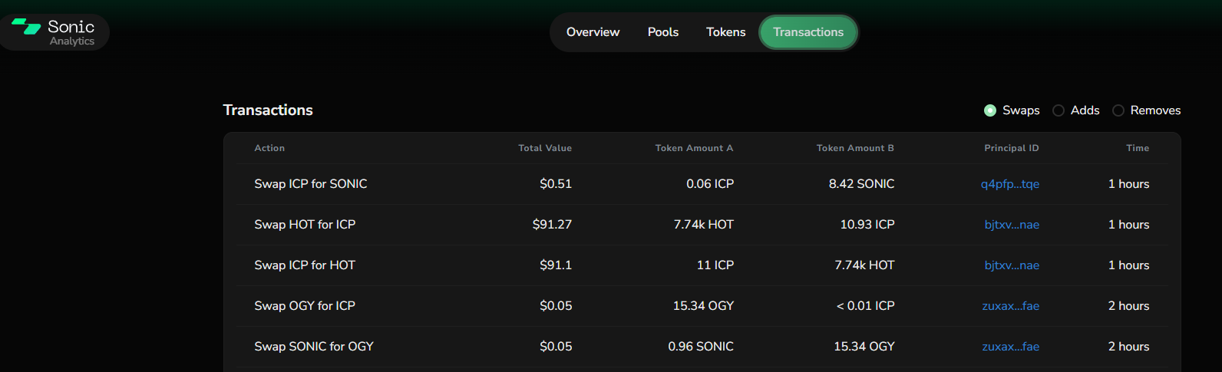This screenshot has width=1222, height=372.
Task: Click the Swap ICP for SONIC row
Action: 311,184
